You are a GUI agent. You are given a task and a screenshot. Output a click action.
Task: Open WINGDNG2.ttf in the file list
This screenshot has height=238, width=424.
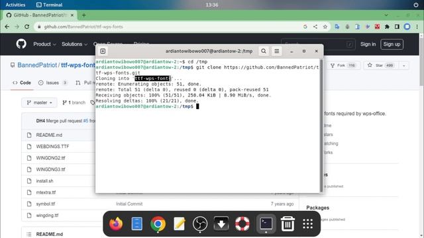tap(50, 158)
